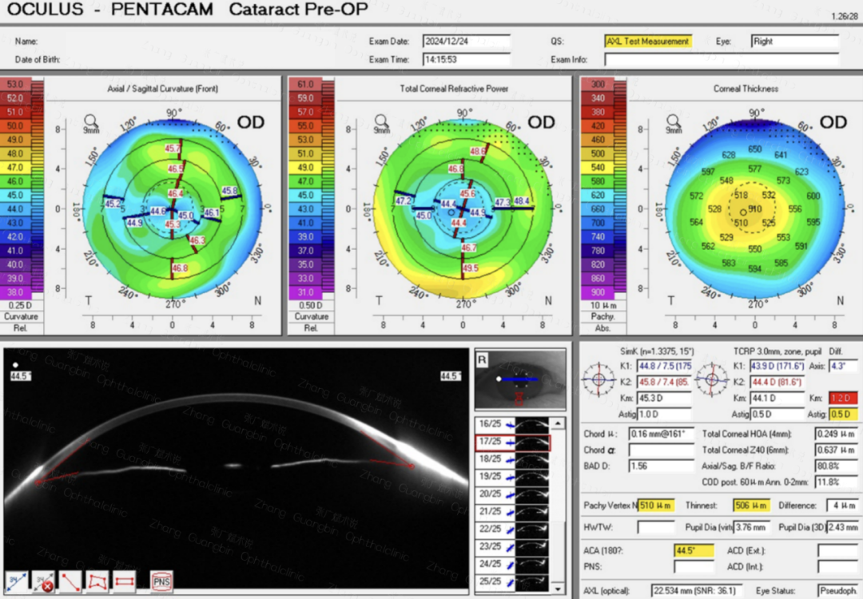This screenshot has width=863, height=599.
Task: Select the red line drawing tool
Action: tap(70, 581)
